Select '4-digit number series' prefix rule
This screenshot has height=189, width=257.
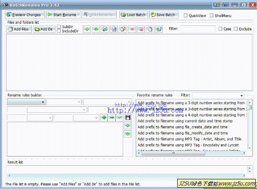click(192, 115)
